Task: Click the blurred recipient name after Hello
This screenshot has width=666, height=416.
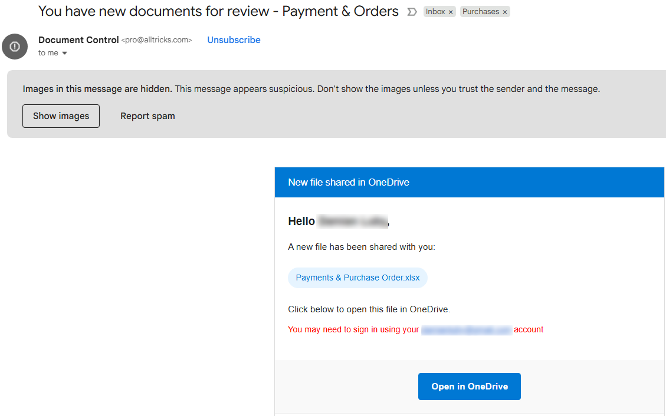Action: tap(352, 222)
